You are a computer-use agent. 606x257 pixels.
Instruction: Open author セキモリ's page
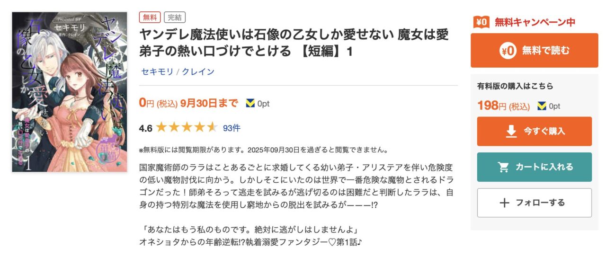(157, 72)
